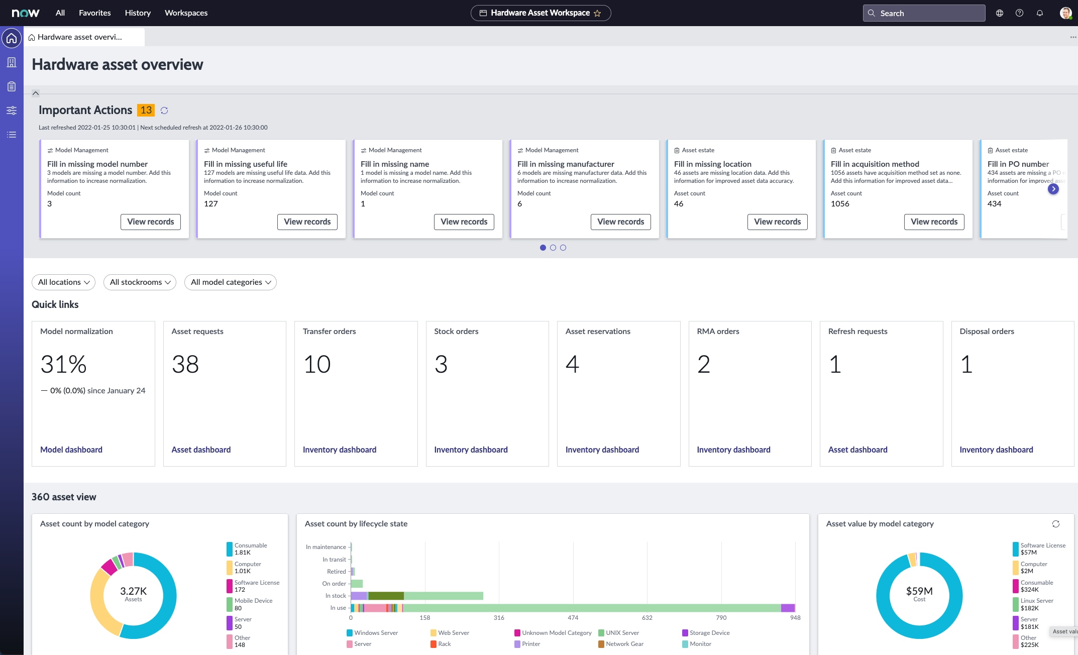This screenshot has height=655, width=1078.
Task: Click the globe icon in the top bar
Action: click(x=1000, y=13)
